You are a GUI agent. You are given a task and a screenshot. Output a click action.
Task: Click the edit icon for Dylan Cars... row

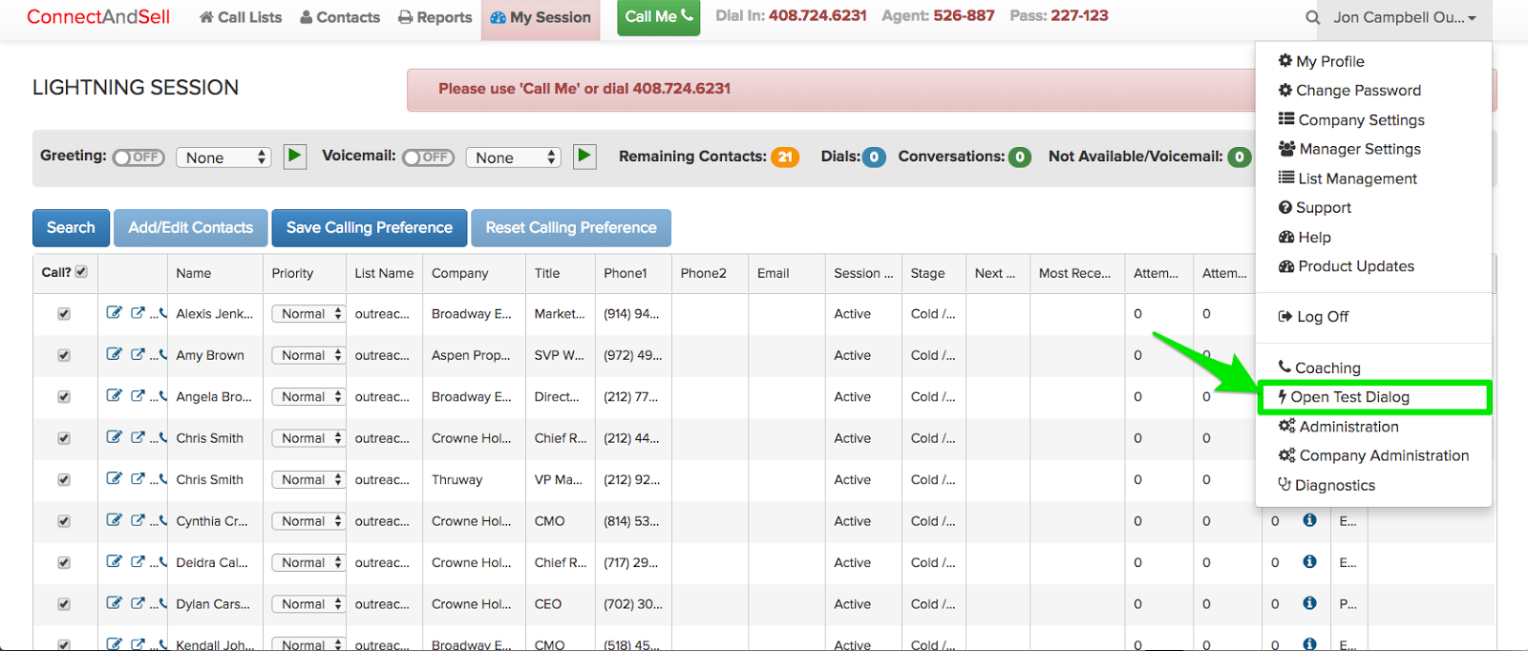[x=115, y=603]
